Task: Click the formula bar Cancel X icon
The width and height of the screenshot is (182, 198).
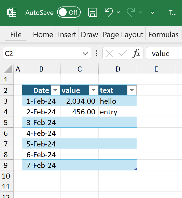Action: 109,54
